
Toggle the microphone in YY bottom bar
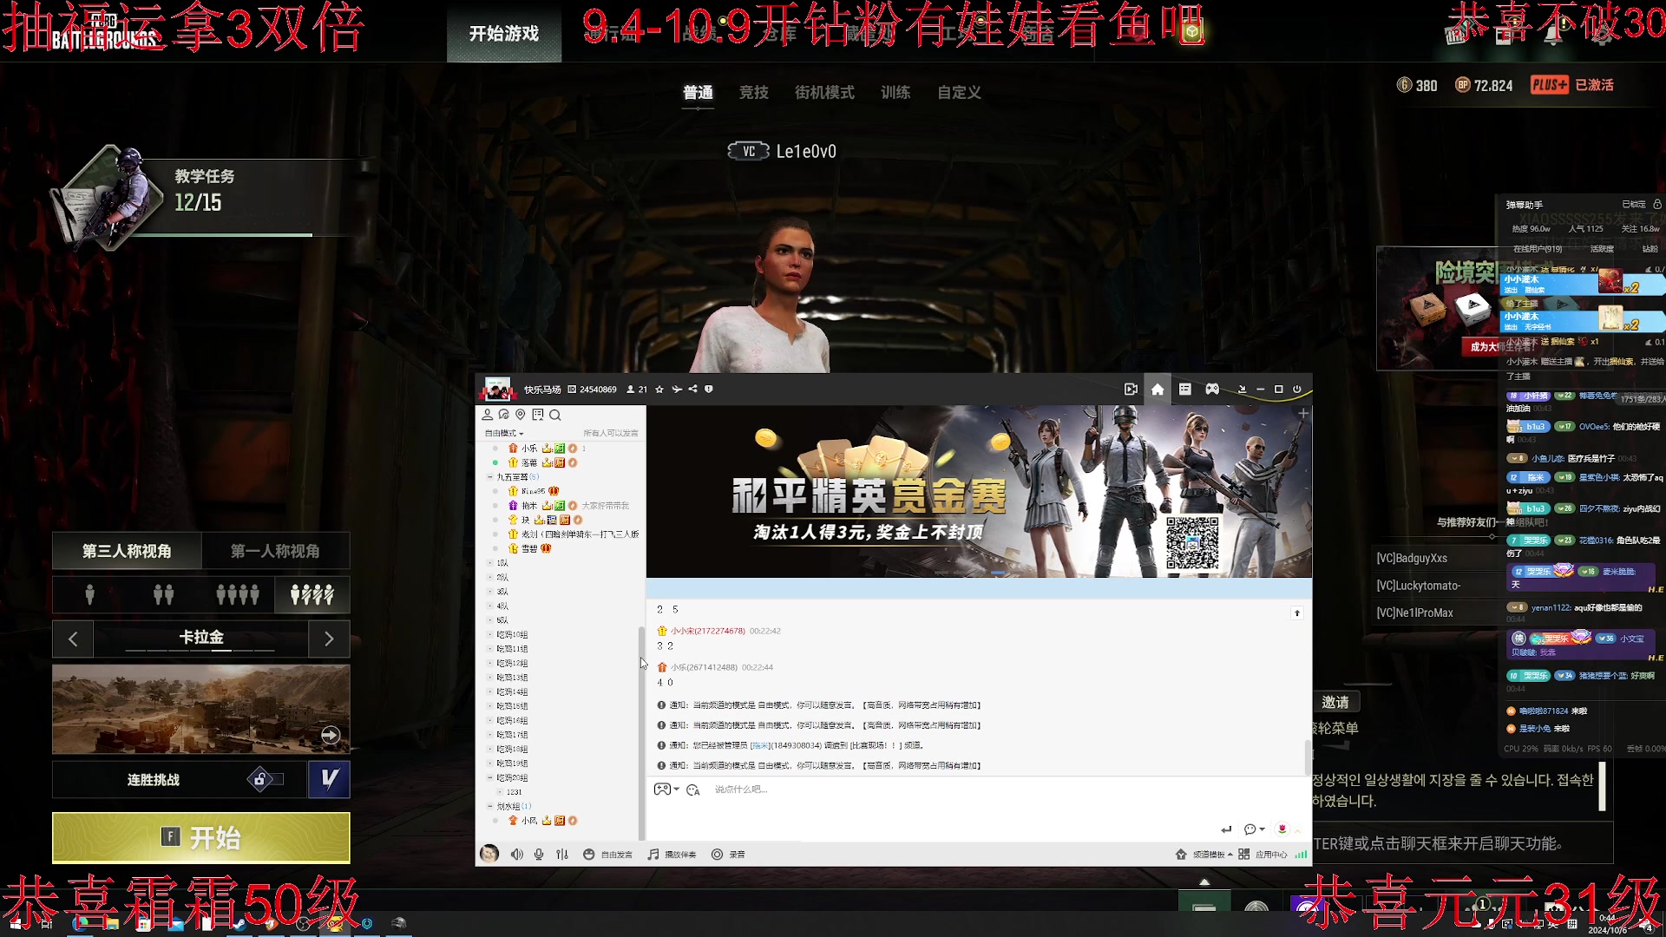point(539,855)
